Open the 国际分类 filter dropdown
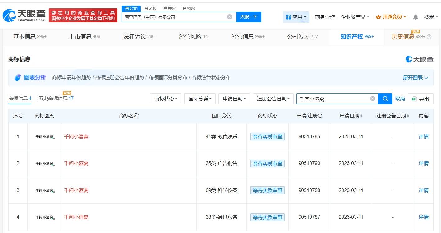441x233 pixels. pos(200,98)
